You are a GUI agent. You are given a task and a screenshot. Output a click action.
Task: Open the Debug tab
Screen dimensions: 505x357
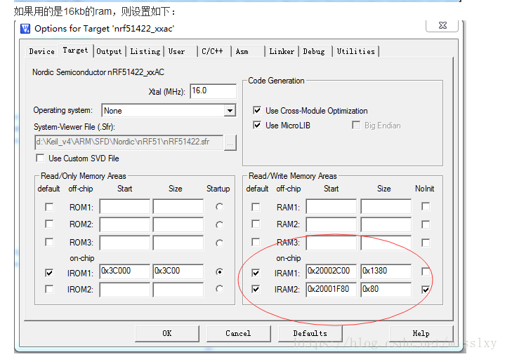[315, 51]
